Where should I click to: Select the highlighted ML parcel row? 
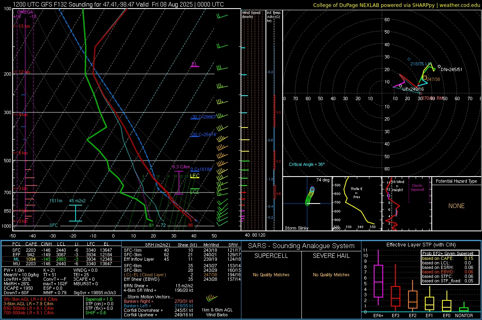coord(62,259)
